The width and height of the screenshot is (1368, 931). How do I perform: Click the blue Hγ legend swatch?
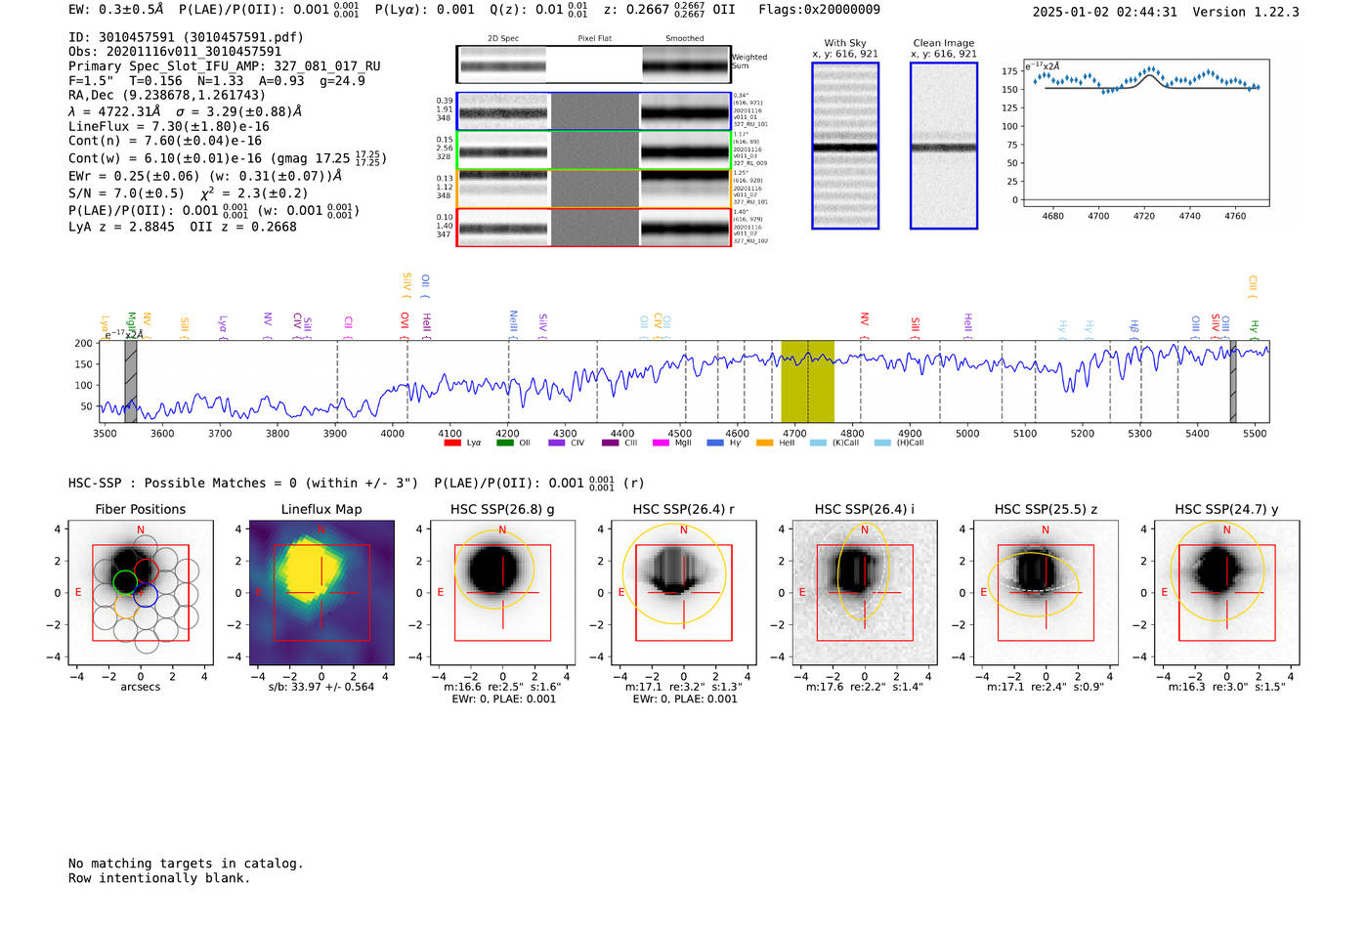[715, 444]
